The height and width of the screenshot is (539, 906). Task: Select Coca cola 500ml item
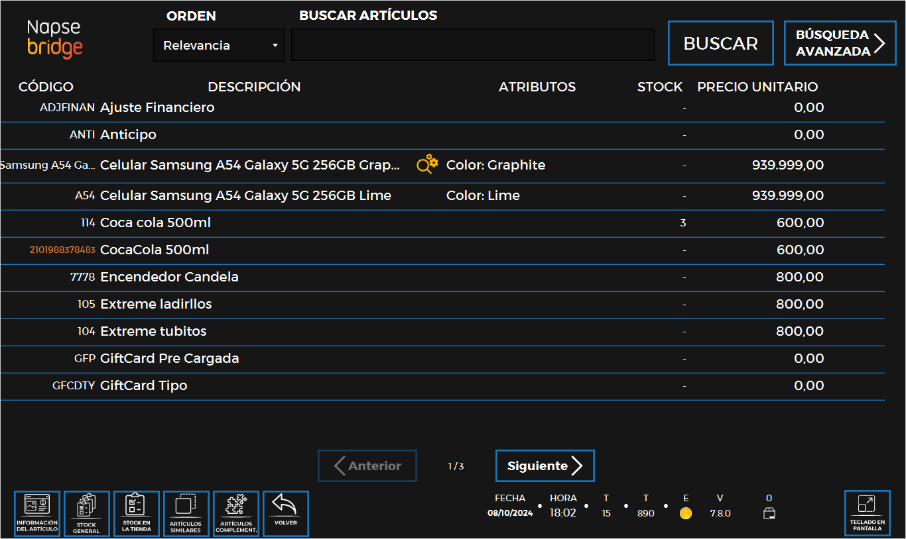(155, 222)
